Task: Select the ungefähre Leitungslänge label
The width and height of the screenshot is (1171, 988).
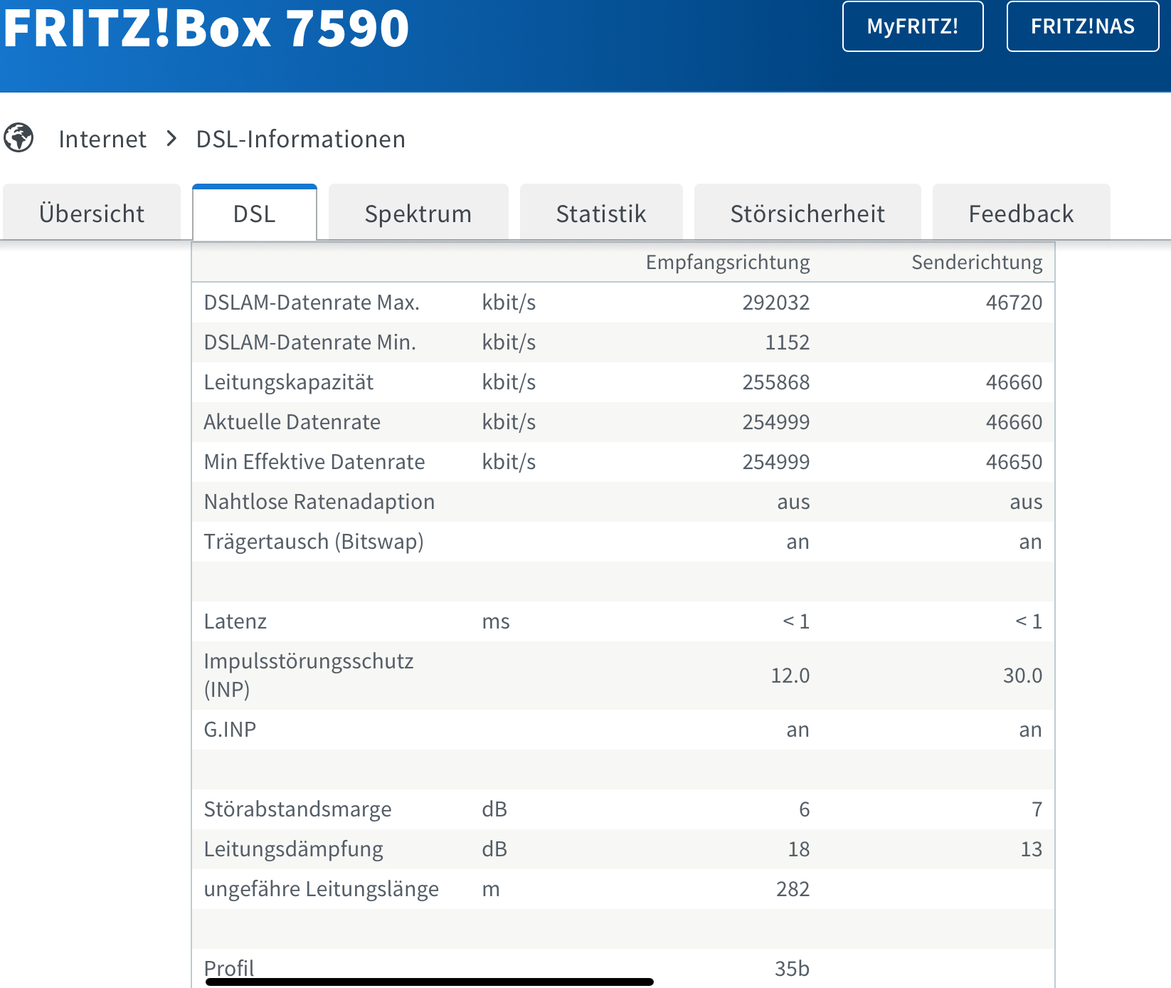Action: click(x=322, y=889)
